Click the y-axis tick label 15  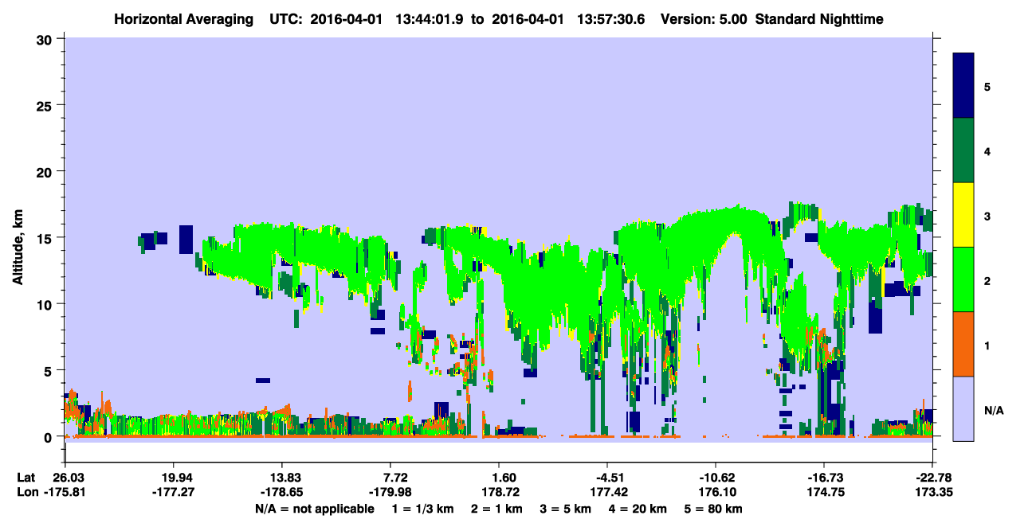(x=46, y=238)
